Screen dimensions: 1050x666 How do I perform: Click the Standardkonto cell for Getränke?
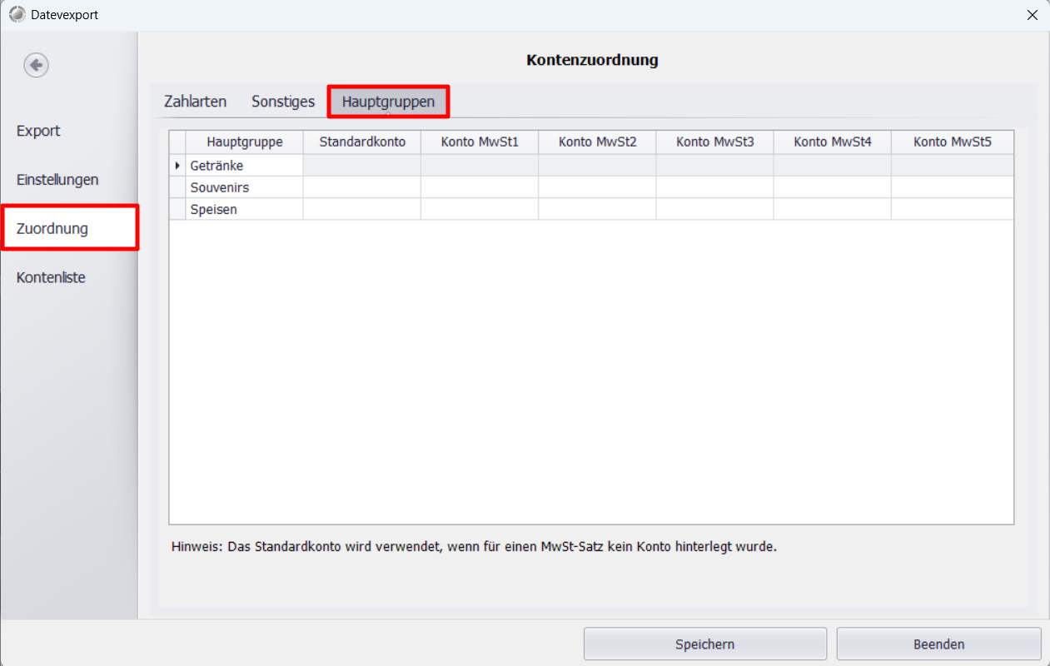[x=362, y=166]
